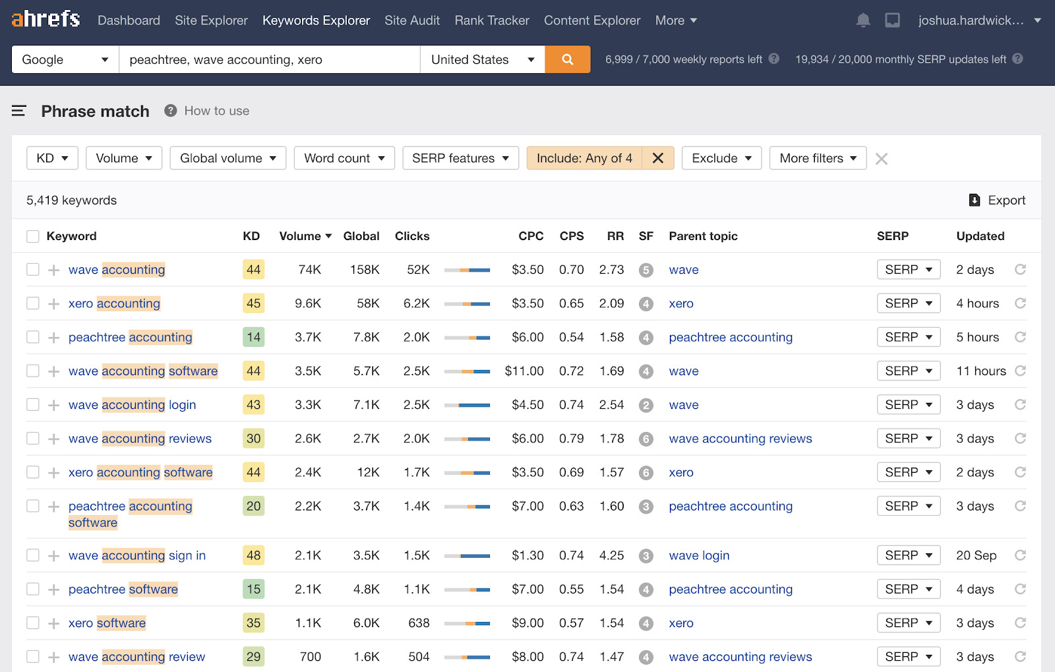This screenshot has width=1055, height=672.
Task: Click the 'How to use' link
Action: tap(216, 111)
